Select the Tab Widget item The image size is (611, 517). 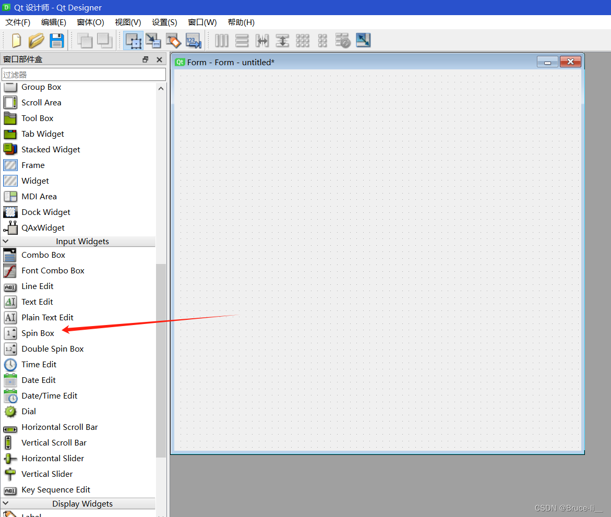[x=78, y=134]
